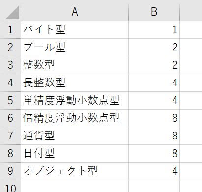202x192 pixels.
Task: Click the select-all corner triangle
Action: click(x=12, y=12)
